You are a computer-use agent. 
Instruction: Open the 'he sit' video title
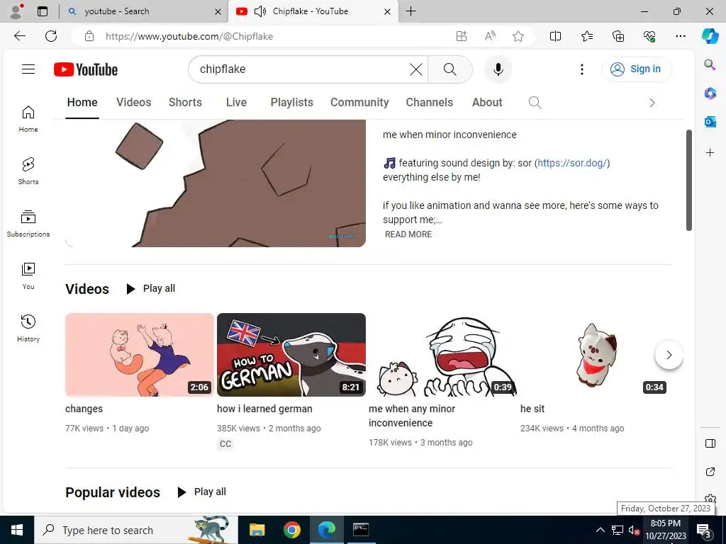532,409
